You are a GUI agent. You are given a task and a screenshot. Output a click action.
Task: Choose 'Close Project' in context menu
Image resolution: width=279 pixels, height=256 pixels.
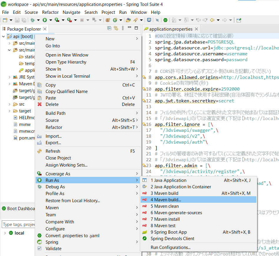click(88, 158)
